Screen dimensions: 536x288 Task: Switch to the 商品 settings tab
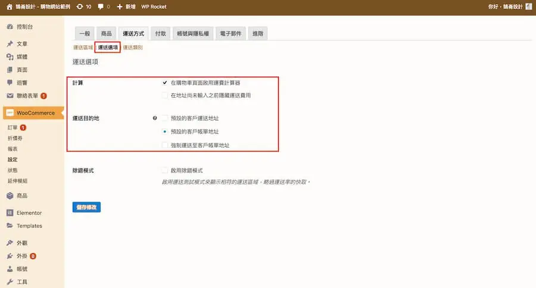107,33
